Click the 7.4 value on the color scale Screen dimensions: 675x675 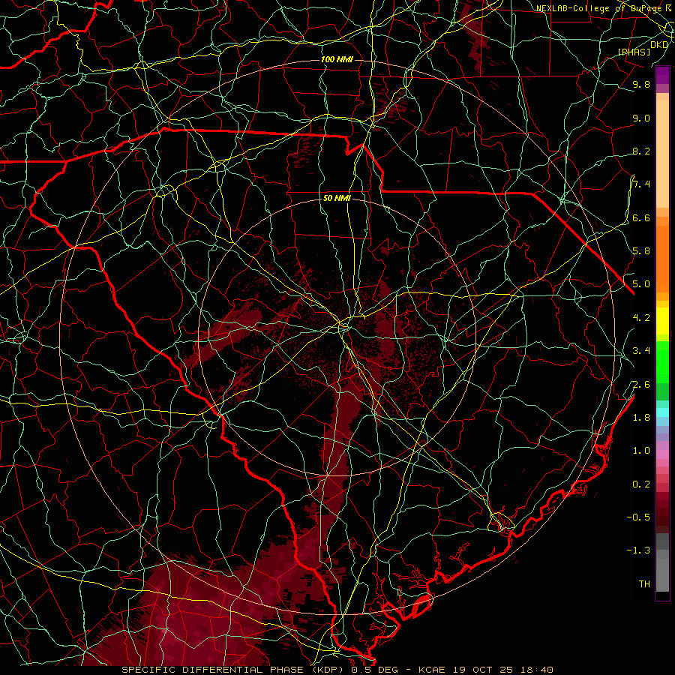click(x=641, y=184)
